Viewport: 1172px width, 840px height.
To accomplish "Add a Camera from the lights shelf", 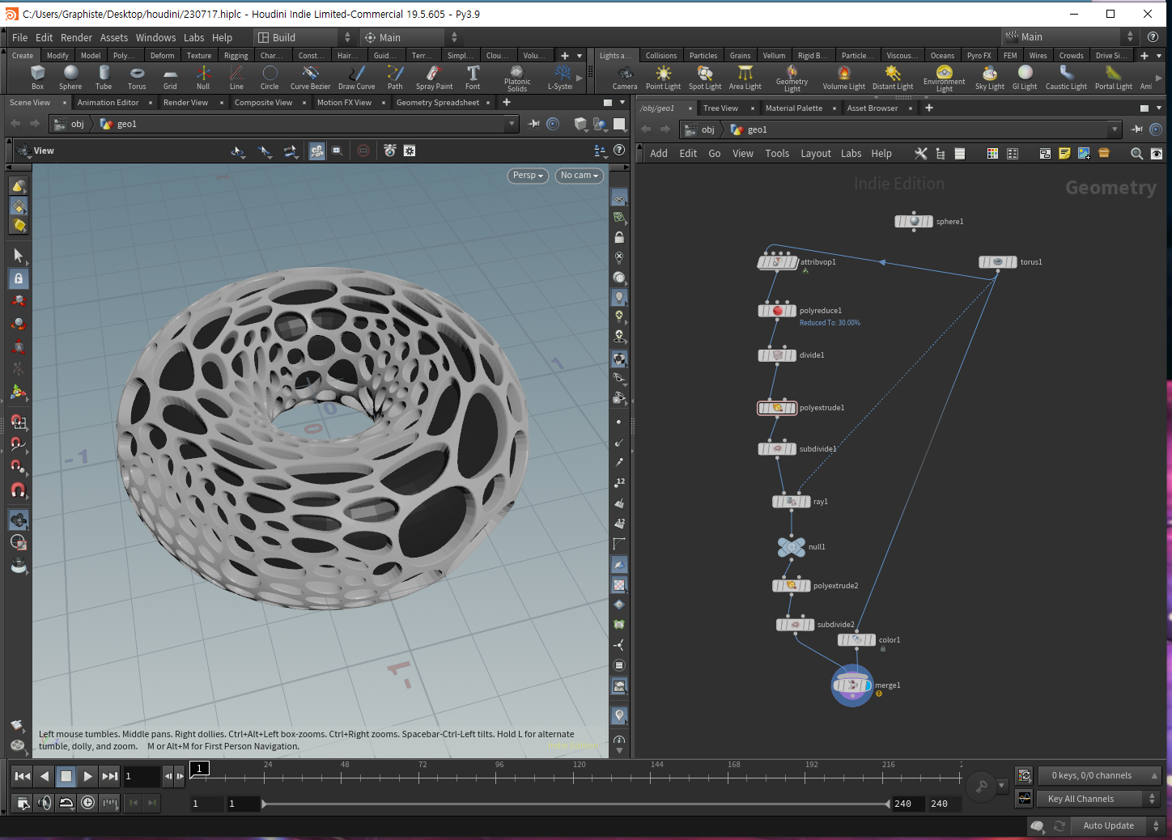I will [624, 78].
